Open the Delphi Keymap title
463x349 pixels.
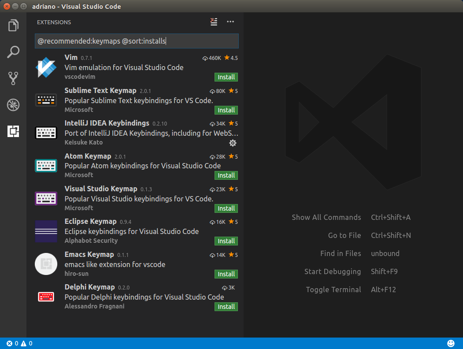click(89, 287)
